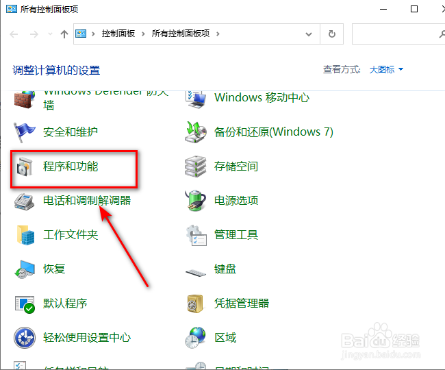Click the 工作文件夹 folder icon
The height and width of the screenshot is (370, 445).
click(25, 235)
